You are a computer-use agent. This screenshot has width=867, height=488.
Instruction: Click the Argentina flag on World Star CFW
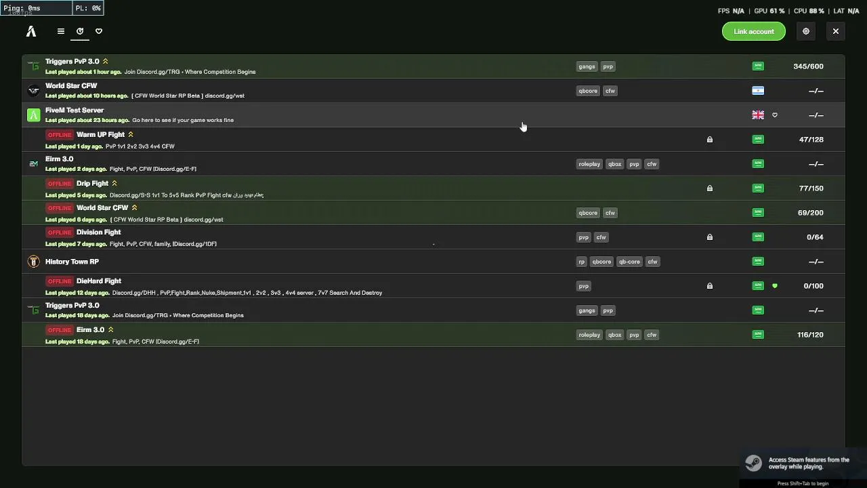tap(758, 91)
